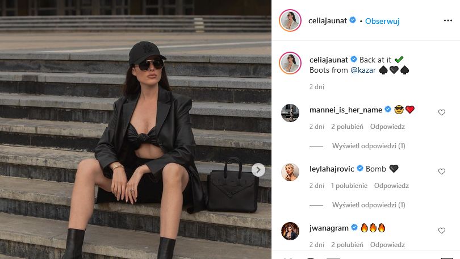Open celiajaunat profile picture in header
This screenshot has height=259, width=460.
point(290,20)
